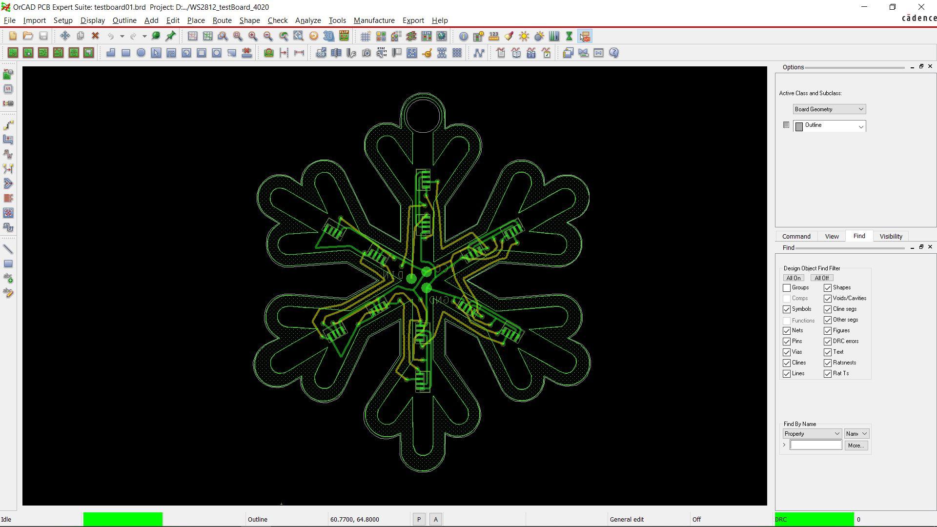Open the Board Geometry class dropdown
937x527 pixels.
coord(829,109)
